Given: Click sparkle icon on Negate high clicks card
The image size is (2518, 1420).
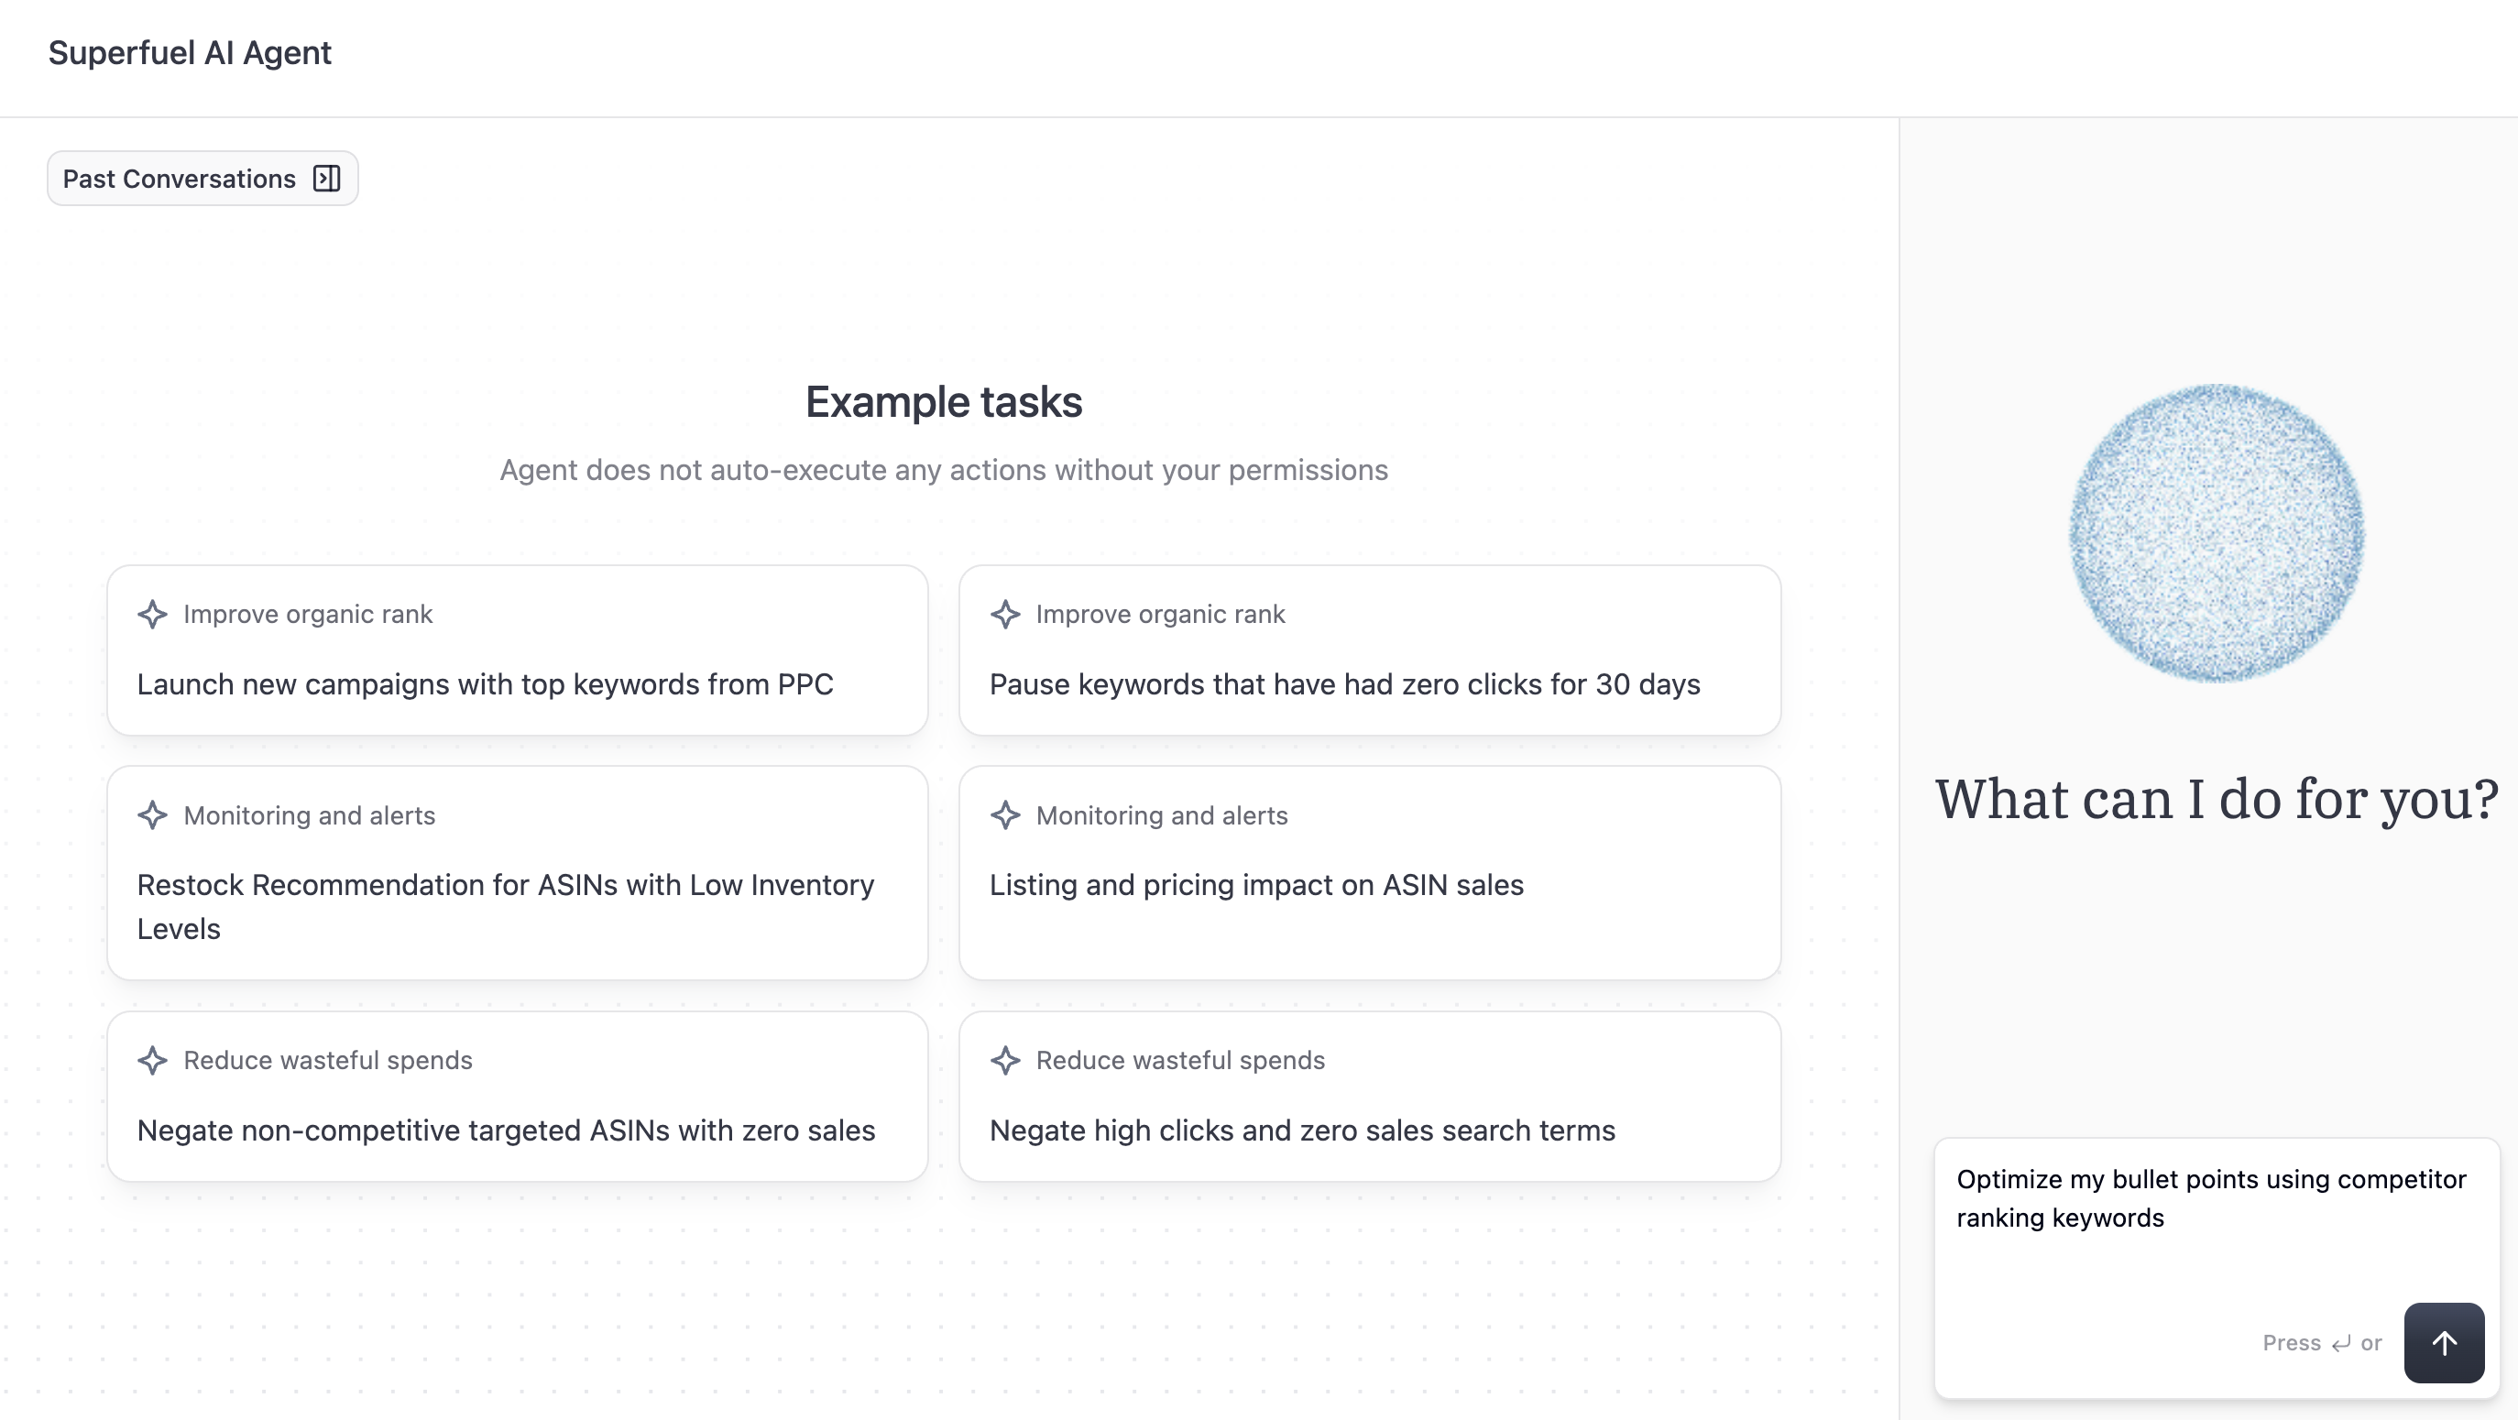Looking at the screenshot, I should (1005, 1060).
